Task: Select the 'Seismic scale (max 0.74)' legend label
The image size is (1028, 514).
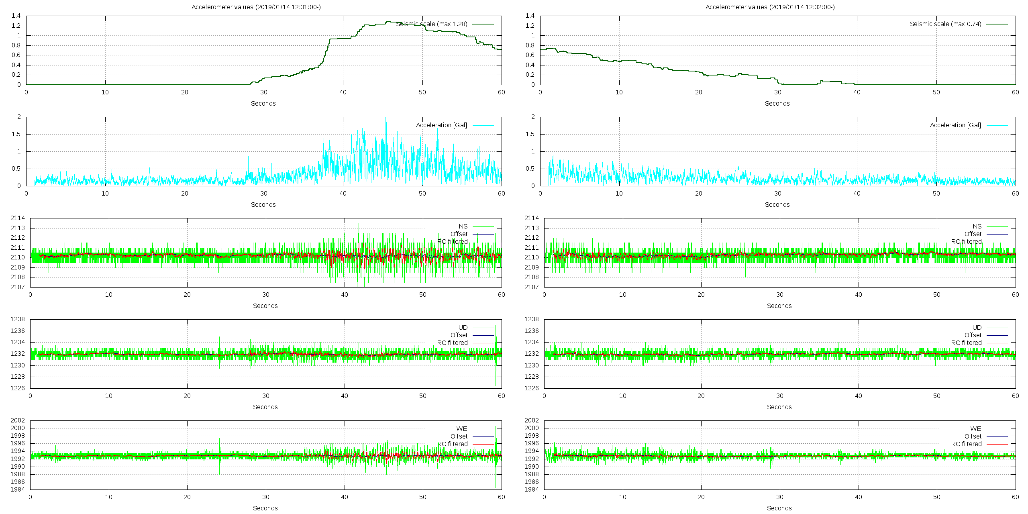Action: (945, 24)
